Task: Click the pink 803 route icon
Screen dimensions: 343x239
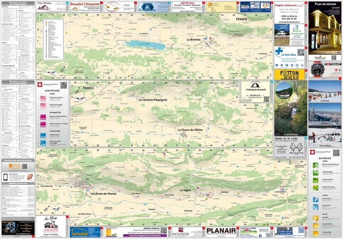Action: click(x=43, y=99)
